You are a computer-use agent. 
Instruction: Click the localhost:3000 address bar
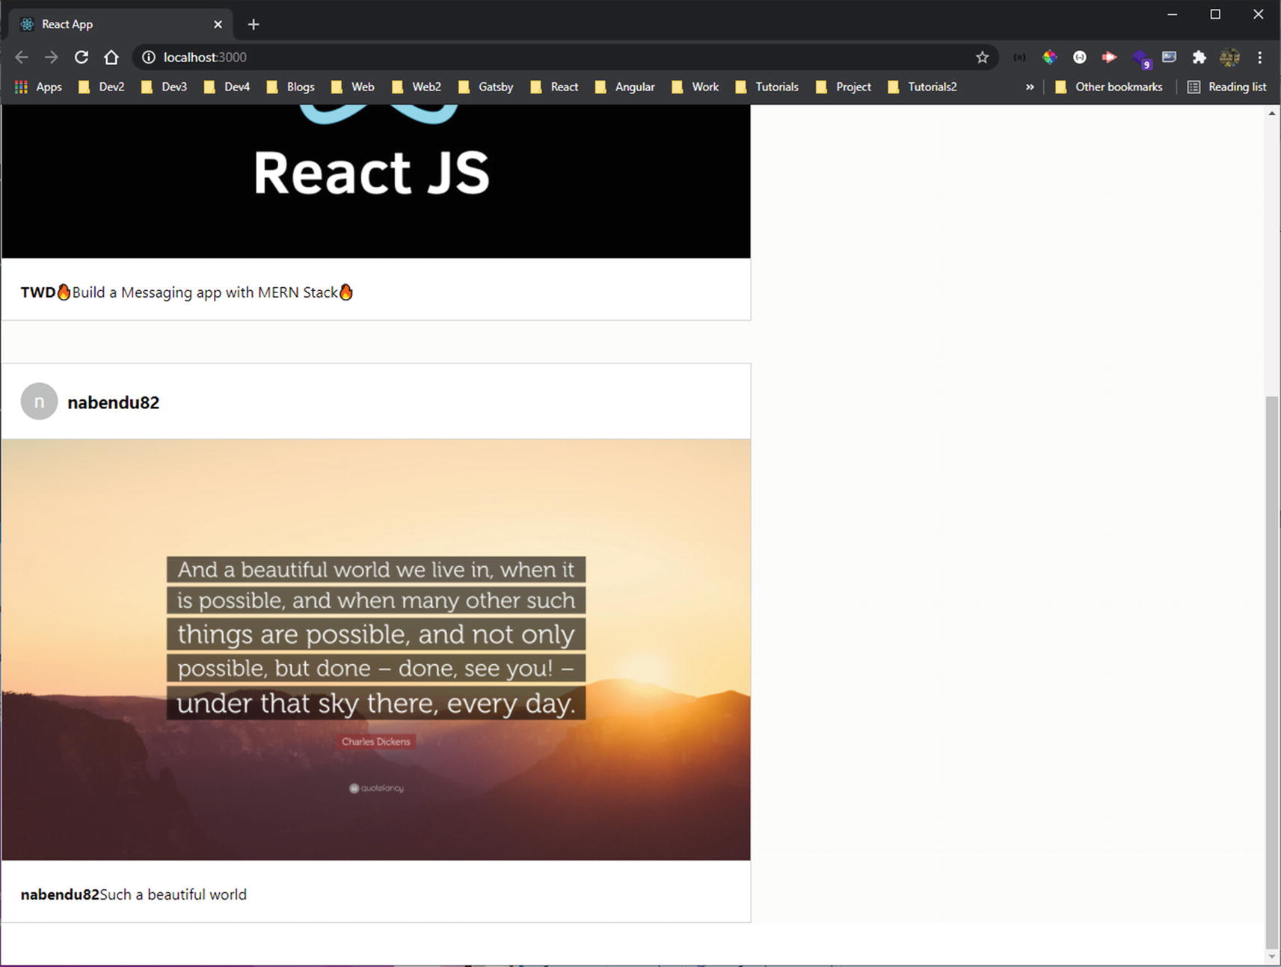(x=523, y=58)
